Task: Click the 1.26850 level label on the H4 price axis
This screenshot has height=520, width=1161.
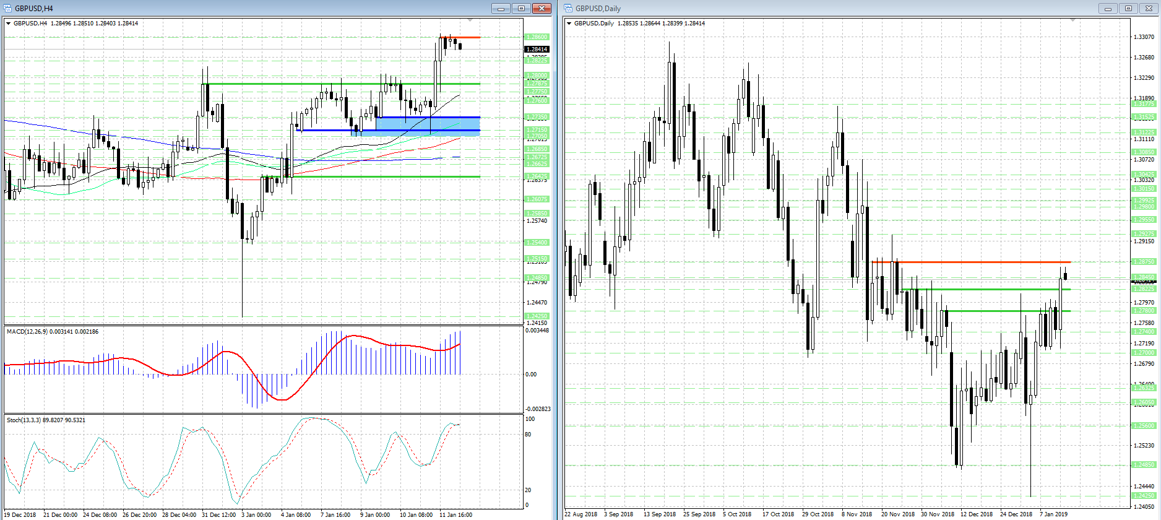Action: coord(536,149)
